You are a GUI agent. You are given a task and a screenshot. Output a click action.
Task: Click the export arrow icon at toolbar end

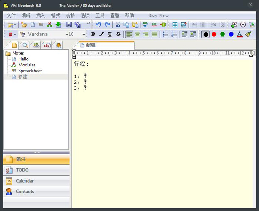(x=252, y=25)
